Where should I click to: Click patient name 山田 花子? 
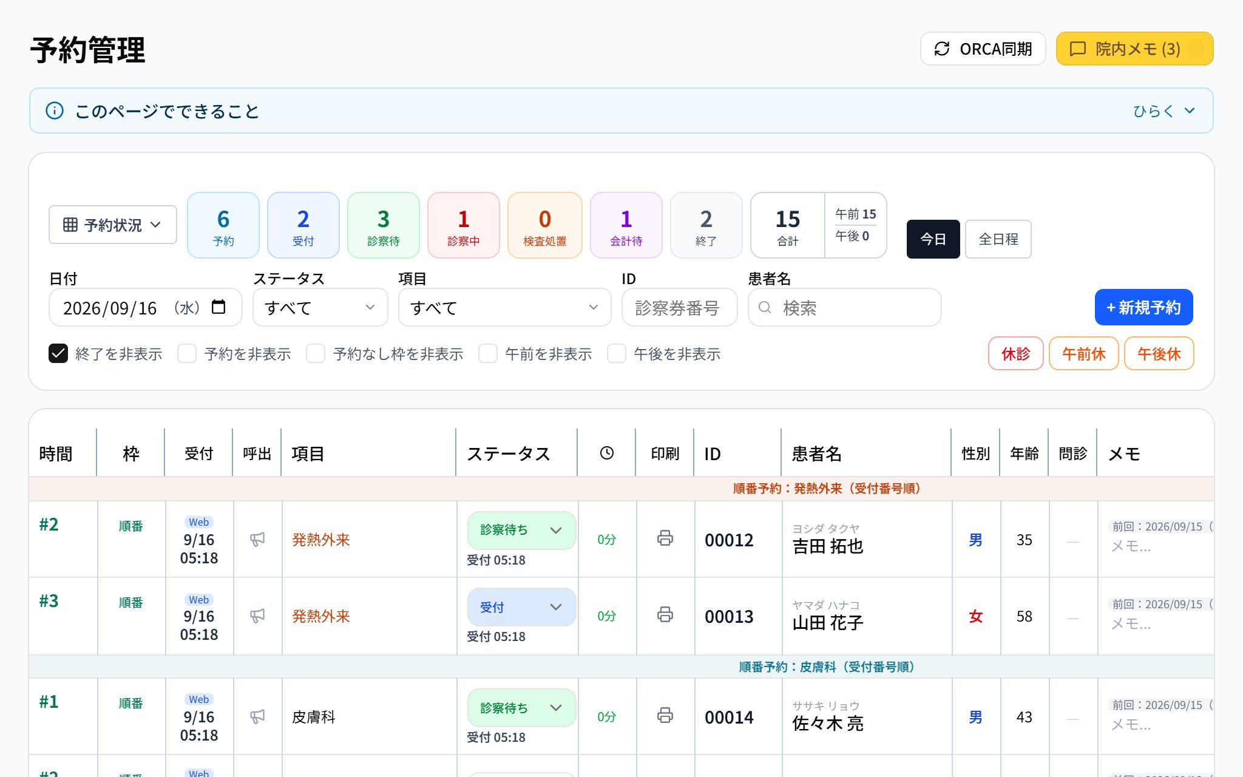tap(828, 623)
